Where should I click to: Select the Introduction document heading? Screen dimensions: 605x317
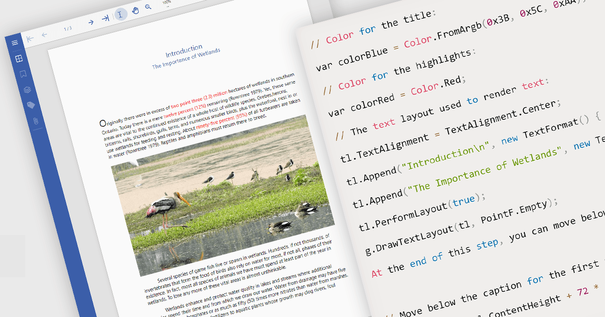[x=184, y=51]
